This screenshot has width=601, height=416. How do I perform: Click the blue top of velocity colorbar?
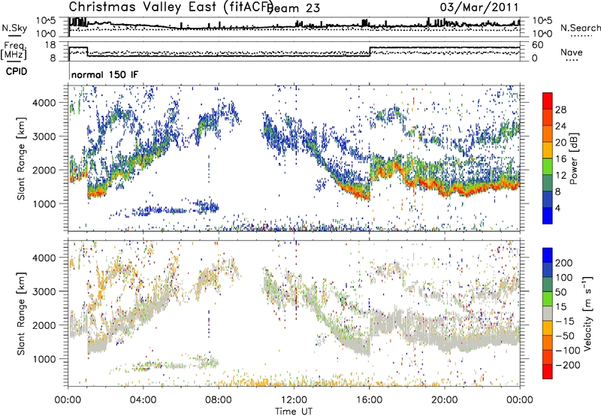[x=548, y=255]
